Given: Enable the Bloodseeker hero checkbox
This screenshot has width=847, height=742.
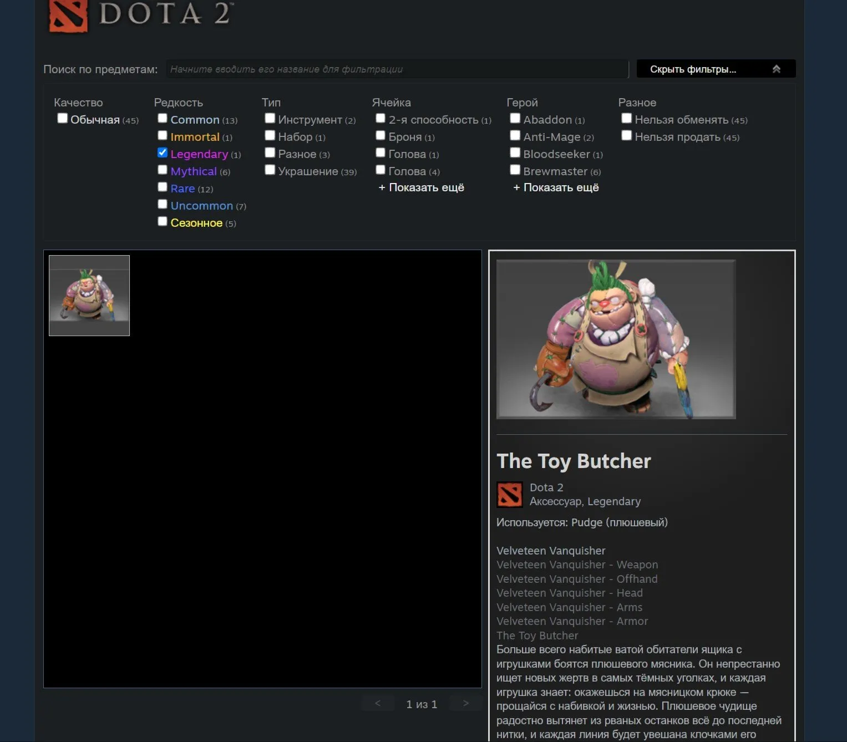Looking at the screenshot, I should 515,153.
